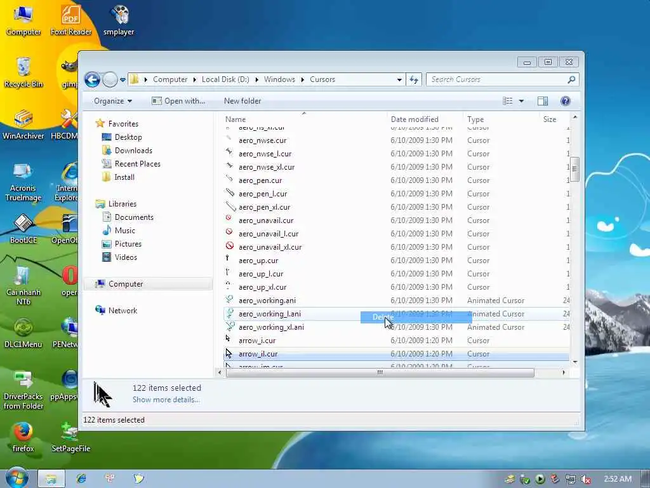This screenshot has width=650, height=488.
Task: Open the Computer desktop icon
Action: pos(23,21)
